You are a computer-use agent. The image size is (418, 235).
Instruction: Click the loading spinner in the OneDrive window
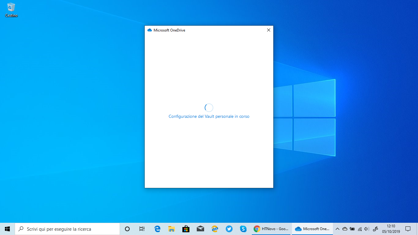pyautogui.click(x=209, y=107)
